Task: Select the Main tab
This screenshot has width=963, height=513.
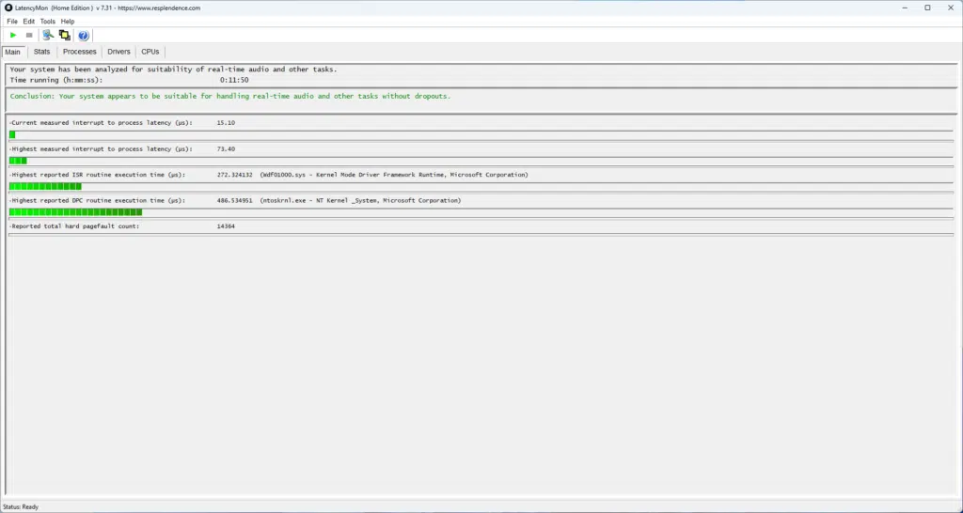Action: tap(13, 52)
